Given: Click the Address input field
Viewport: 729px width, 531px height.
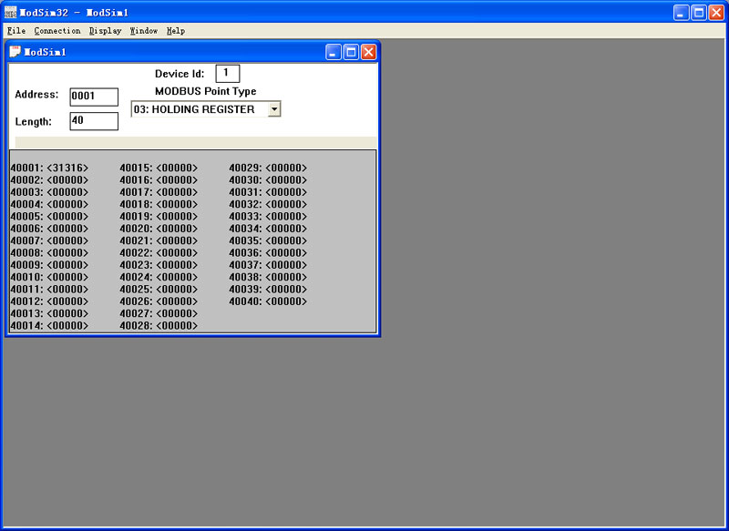Looking at the screenshot, I should tap(94, 97).
